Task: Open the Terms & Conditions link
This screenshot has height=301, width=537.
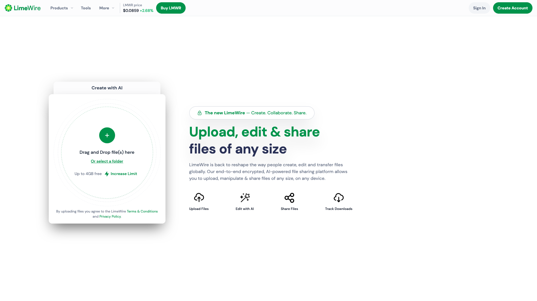Action: coord(142,211)
